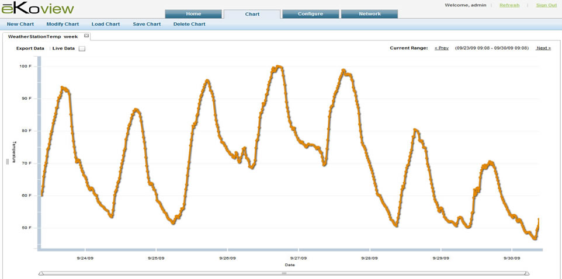Select the Chart tab
The width and height of the screenshot is (562, 279).
click(x=252, y=14)
